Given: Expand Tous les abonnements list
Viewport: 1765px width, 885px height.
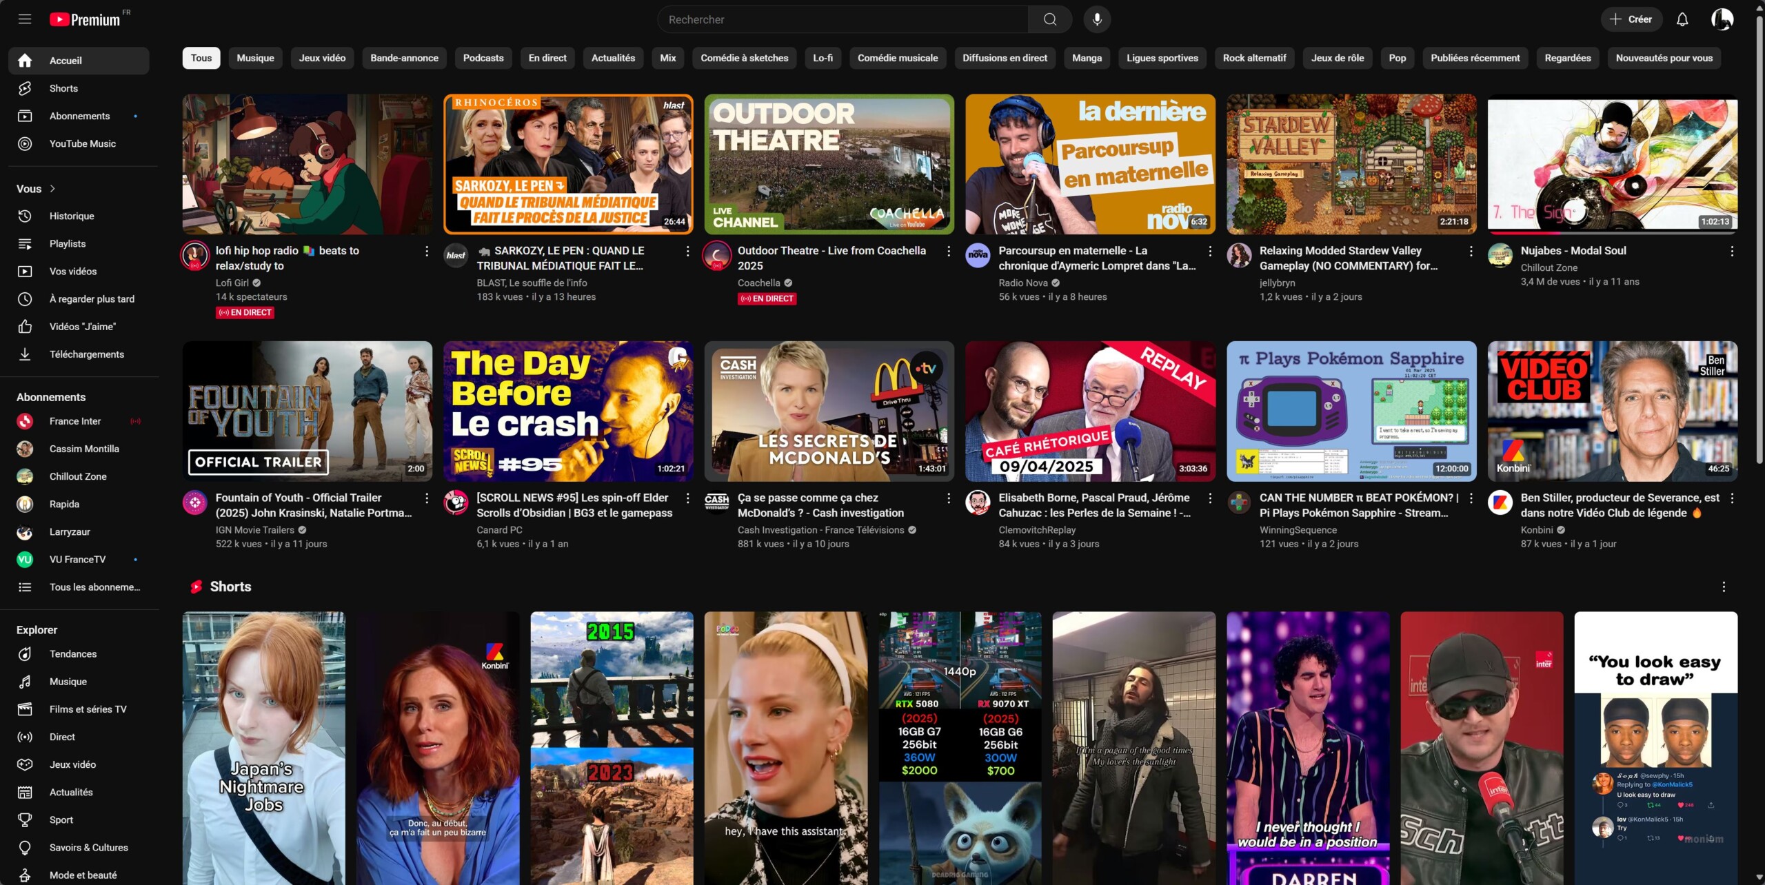Looking at the screenshot, I should pyautogui.click(x=79, y=587).
